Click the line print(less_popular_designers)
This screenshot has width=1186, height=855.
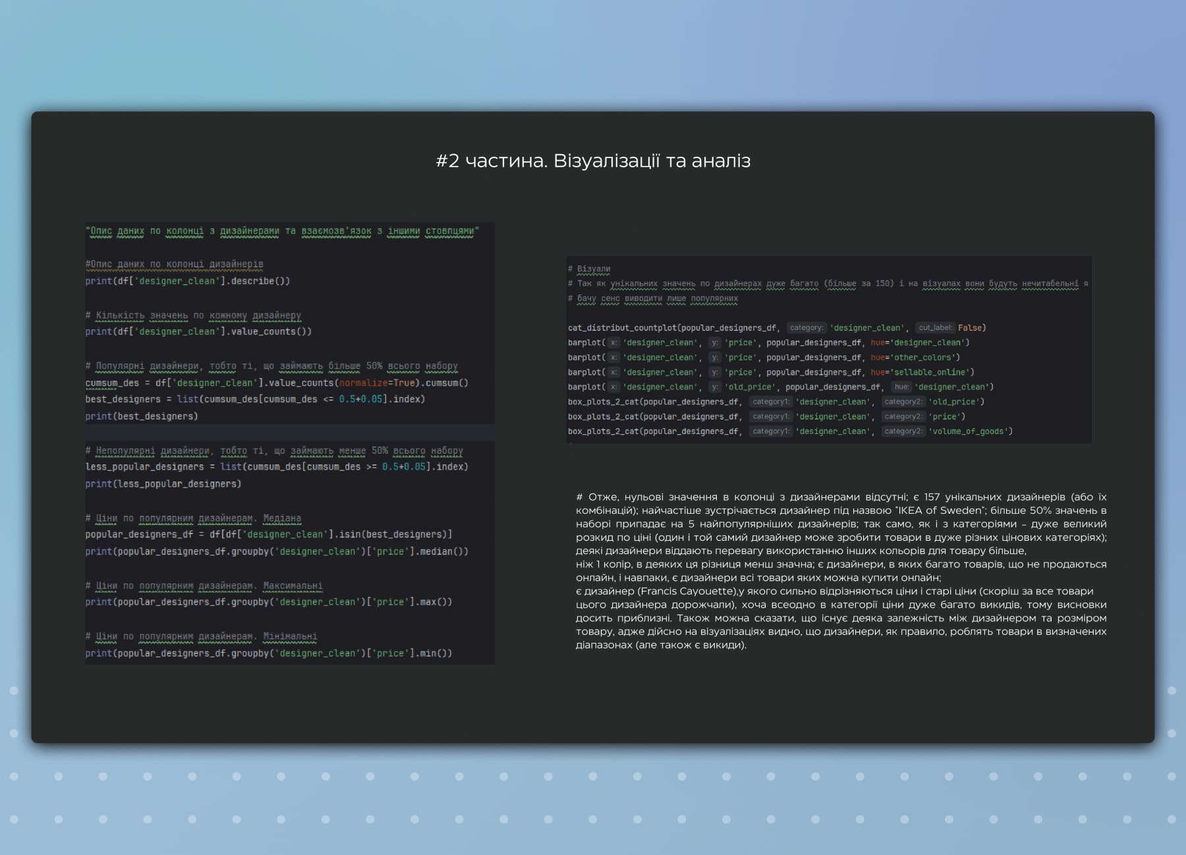pyautogui.click(x=163, y=484)
